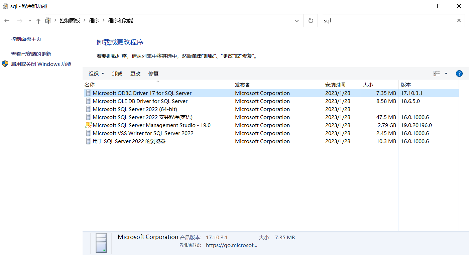Click the view layout icon
Image resolution: width=469 pixels, height=255 pixels.
click(437, 74)
